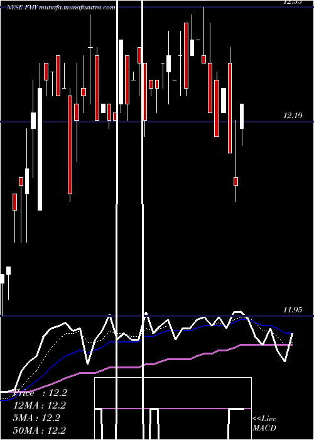
Task: Click the NYSE FMY munafasutra.com header text
Action: [61, 8]
